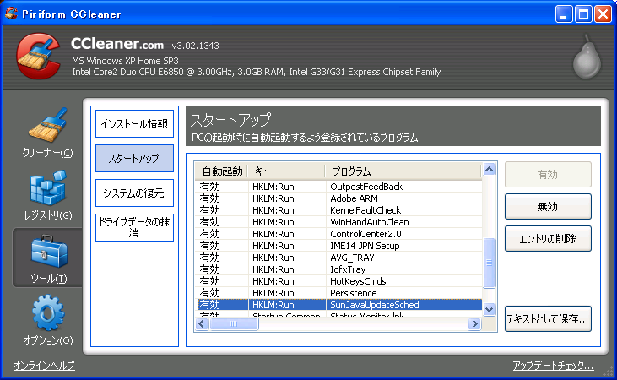Click the list scroll down arrow
Screen dimensions: 617x380
tap(489, 309)
